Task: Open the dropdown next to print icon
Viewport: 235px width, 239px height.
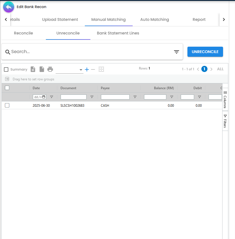Action: click(x=81, y=70)
